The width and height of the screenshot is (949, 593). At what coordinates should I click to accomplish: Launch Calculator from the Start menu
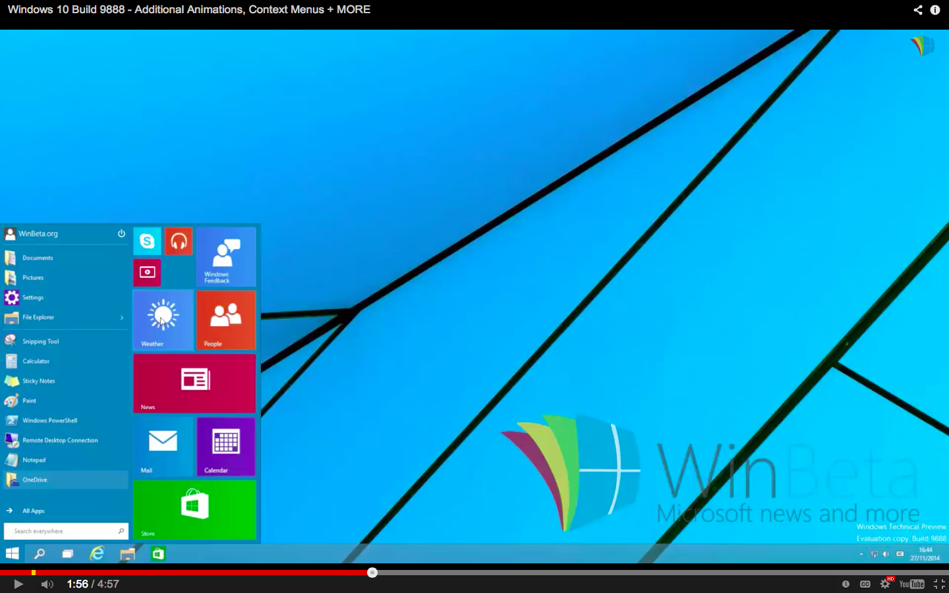click(x=66, y=361)
